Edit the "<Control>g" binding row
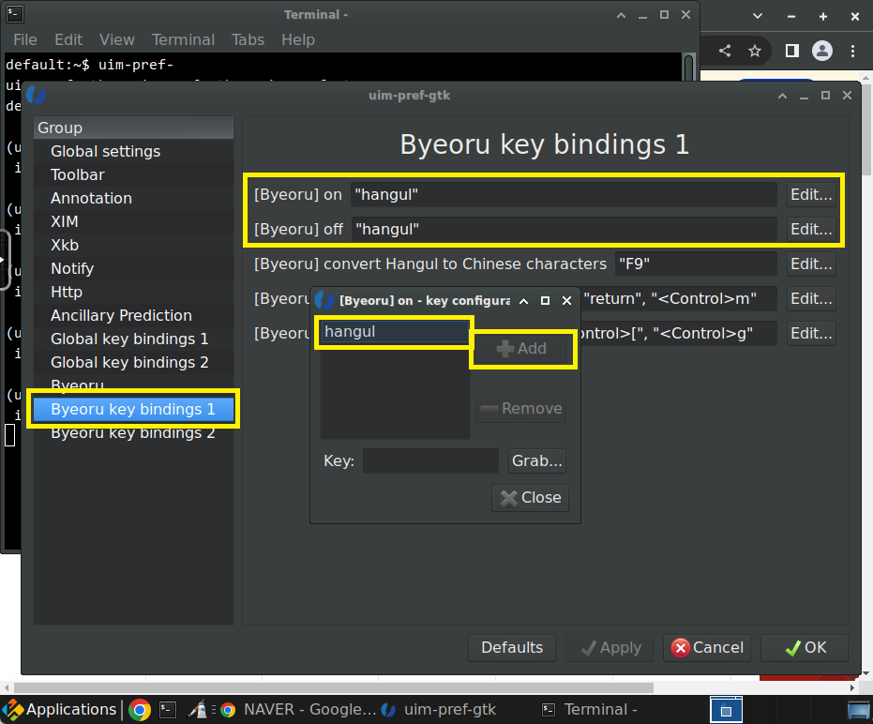Viewport: 873px width, 724px height. [x=811, y=333]
